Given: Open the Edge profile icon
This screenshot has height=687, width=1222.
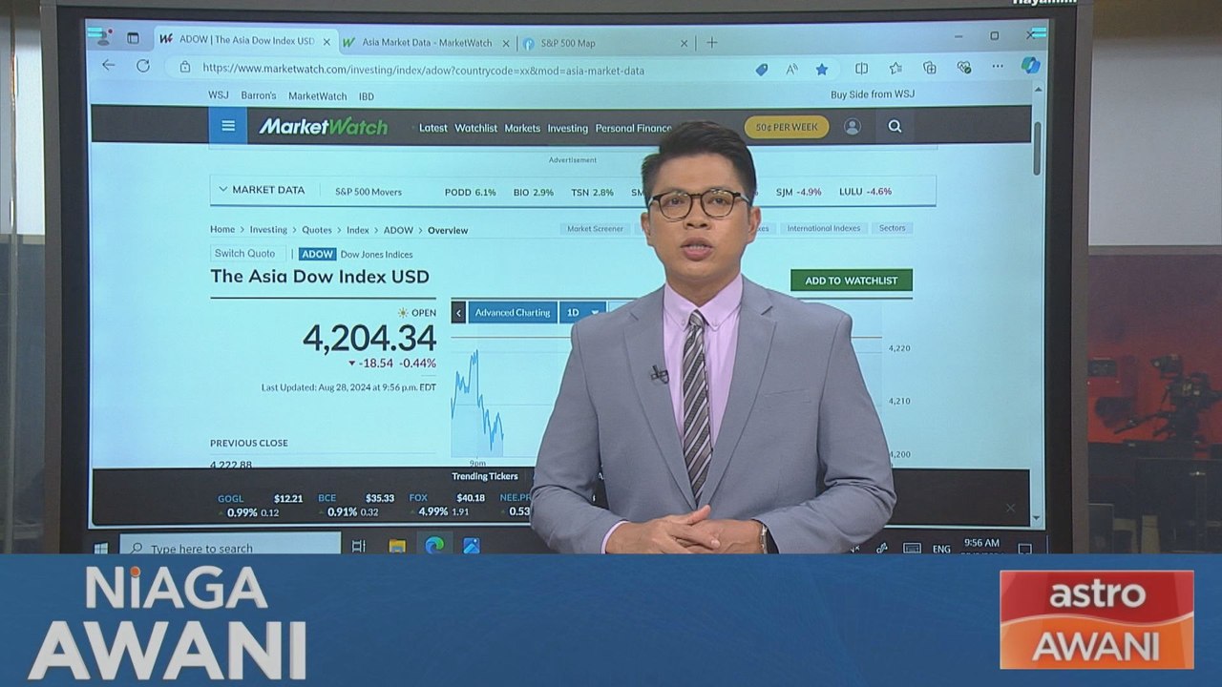Looking at the screenshot, I should [102, 37].
